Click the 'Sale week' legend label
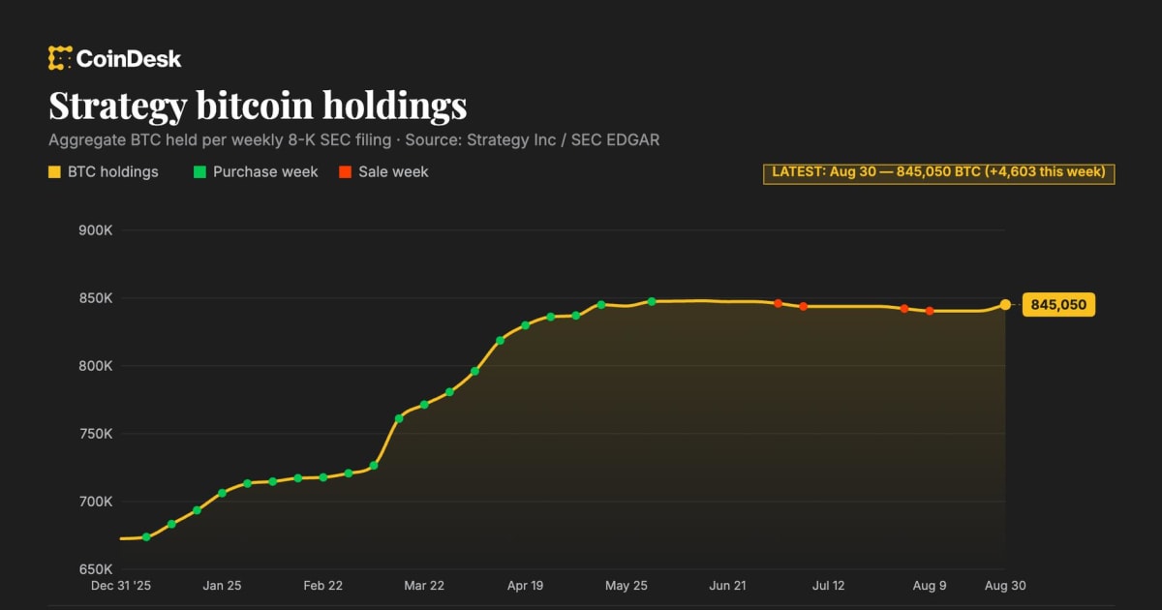 tap(393, 172)
